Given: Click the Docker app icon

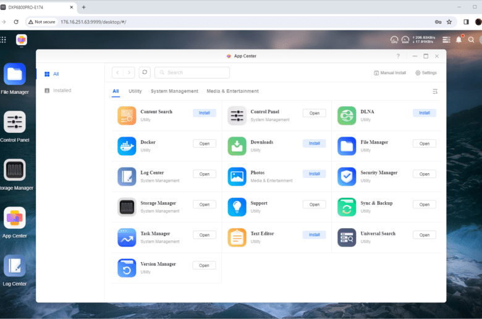Looking at the screenshot, I should click(x=127, y=146).
